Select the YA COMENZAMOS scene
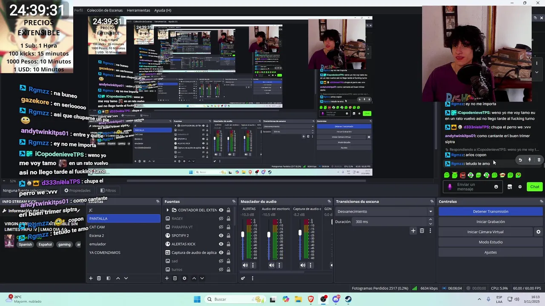Screen dimensions: 545x306 tap(123, 252)
